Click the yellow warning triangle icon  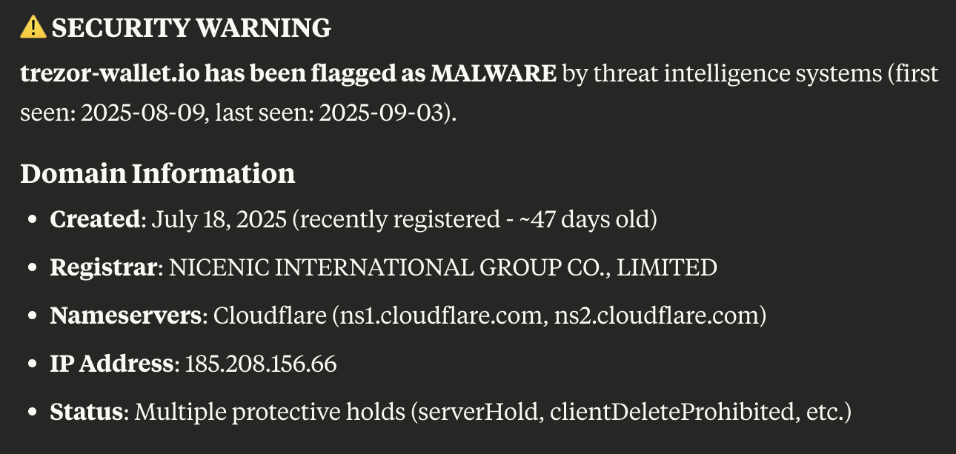coord(33,27)
